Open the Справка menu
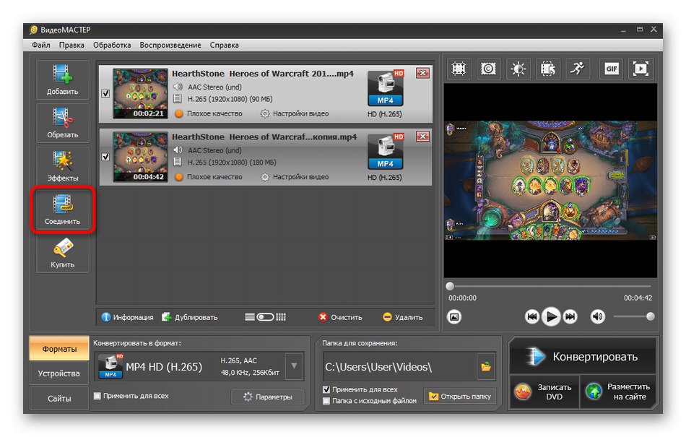The width and height of the screenshot is (686, 437). (224, 45)
